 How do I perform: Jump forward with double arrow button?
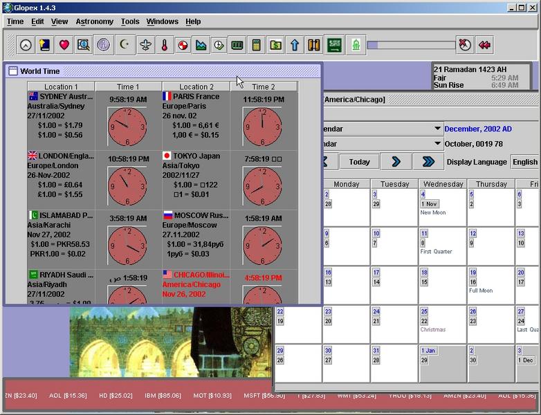coord(428,162)
